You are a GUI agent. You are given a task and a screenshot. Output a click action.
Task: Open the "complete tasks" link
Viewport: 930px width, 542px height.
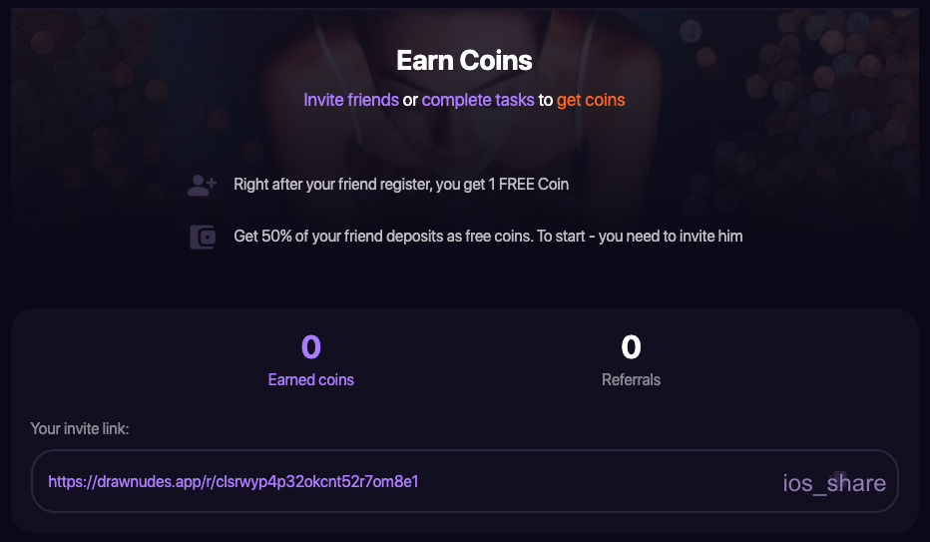point(478,100)
